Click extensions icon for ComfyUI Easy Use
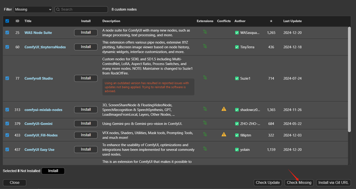Image resolution: width=356 pixels, height=189 pixels. [x=205, y=149]
